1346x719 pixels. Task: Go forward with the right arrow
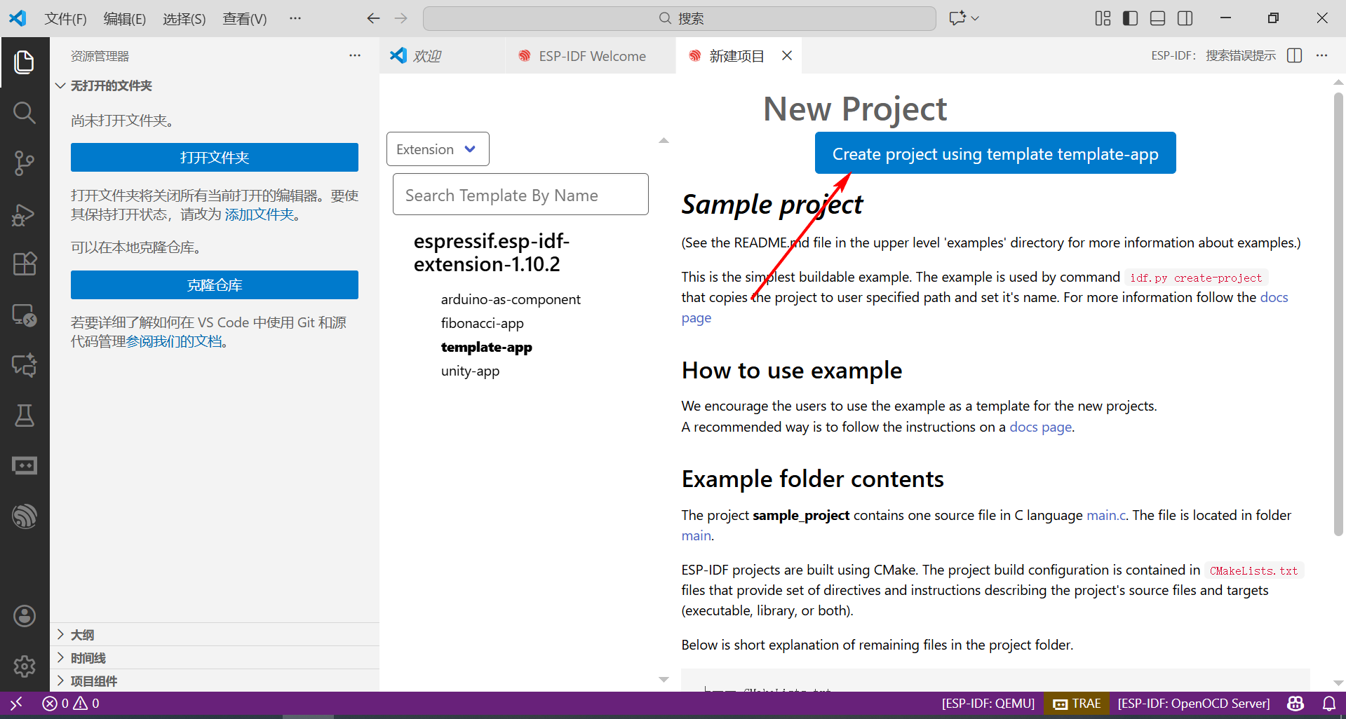click(401, 18)
